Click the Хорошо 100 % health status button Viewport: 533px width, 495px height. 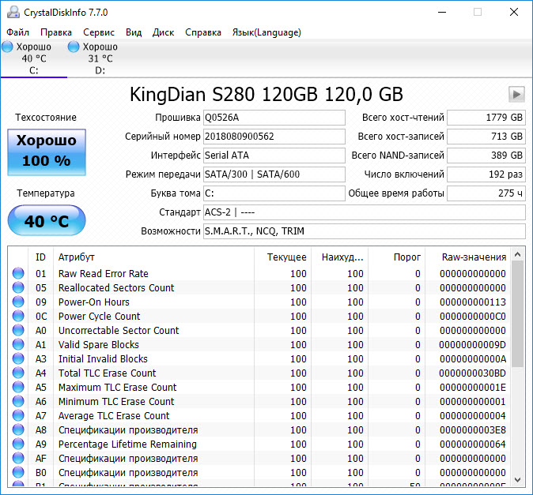click(x=47, y=152)
